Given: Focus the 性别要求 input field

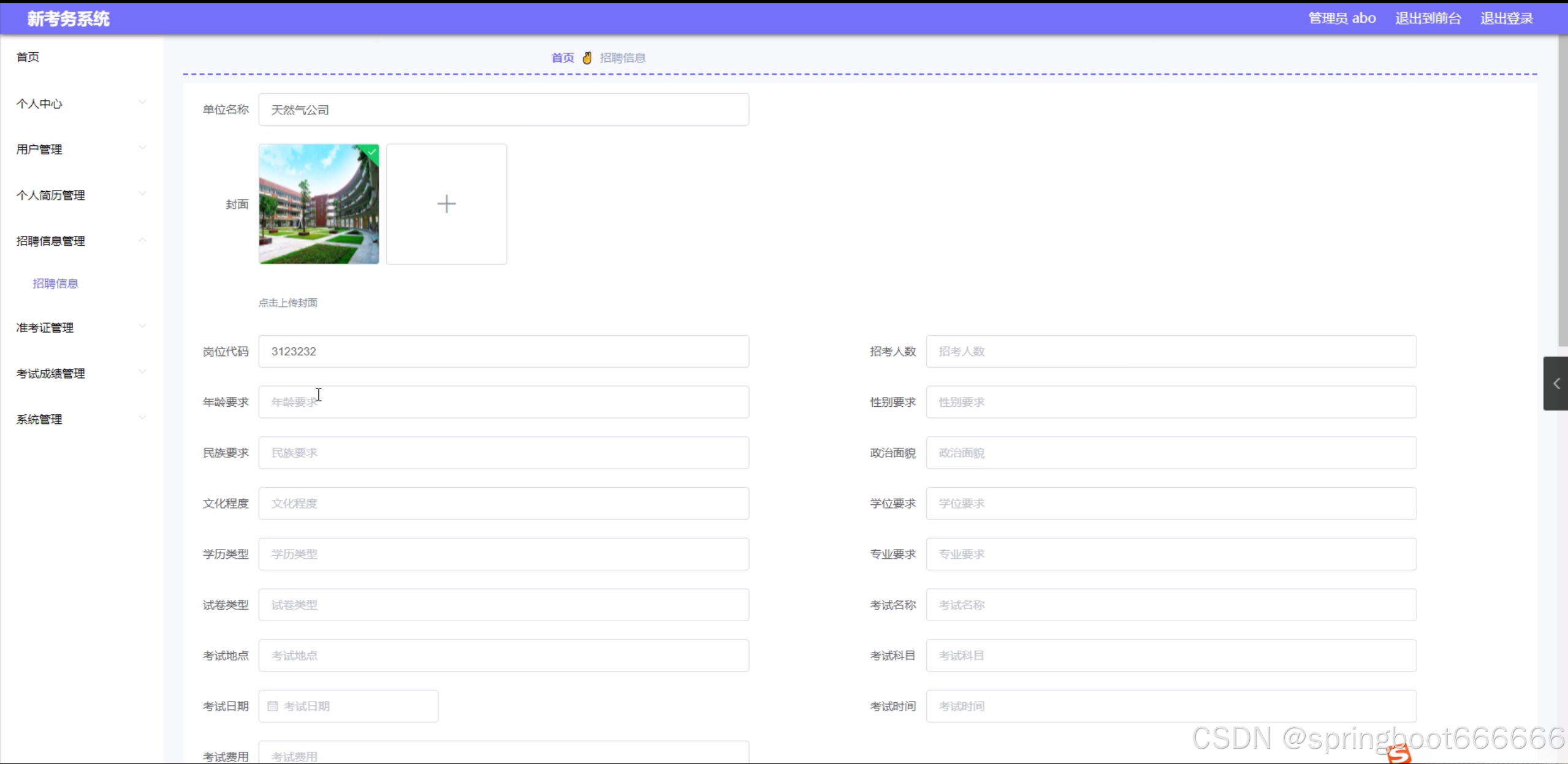Looking at the screenshot, I should pyautogui.click(x=1171, y=403).
